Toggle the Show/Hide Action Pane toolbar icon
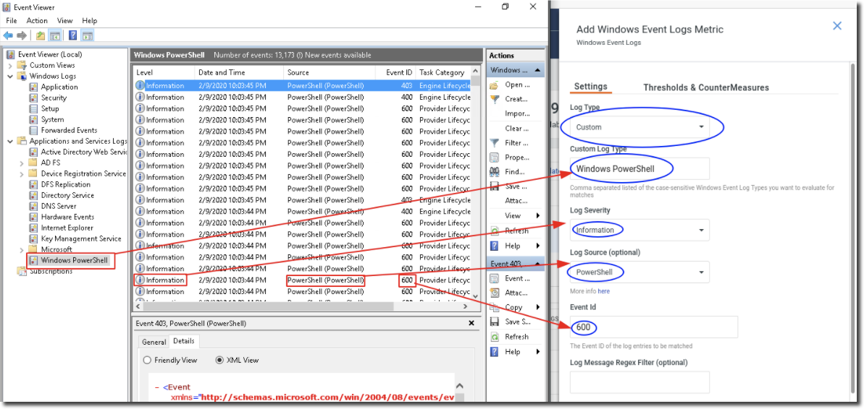The width and height of the screenshot is (864, 409). coord(88,35)
